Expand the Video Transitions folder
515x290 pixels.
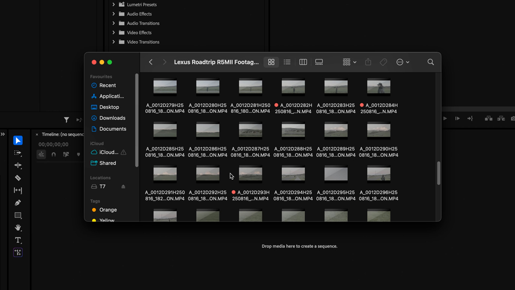coord(114,42)
